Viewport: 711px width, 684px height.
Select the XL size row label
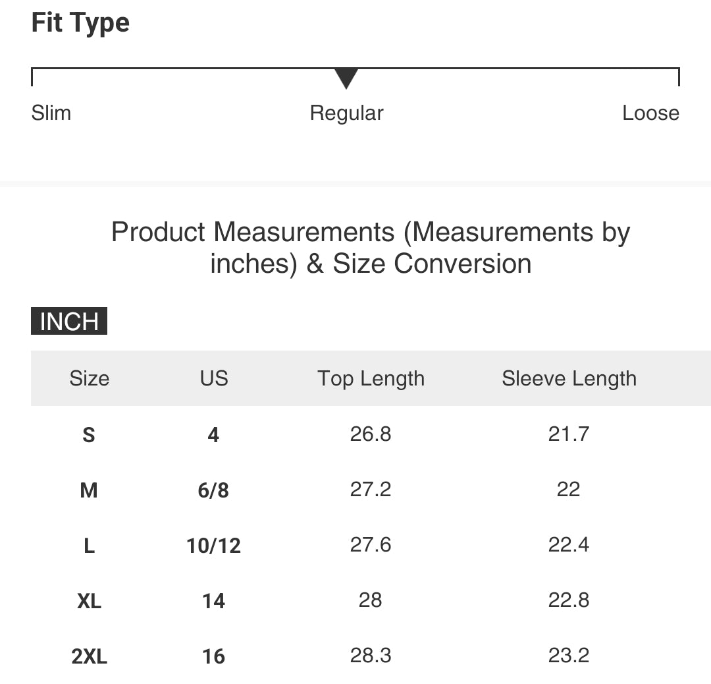(x=89, y=601)
